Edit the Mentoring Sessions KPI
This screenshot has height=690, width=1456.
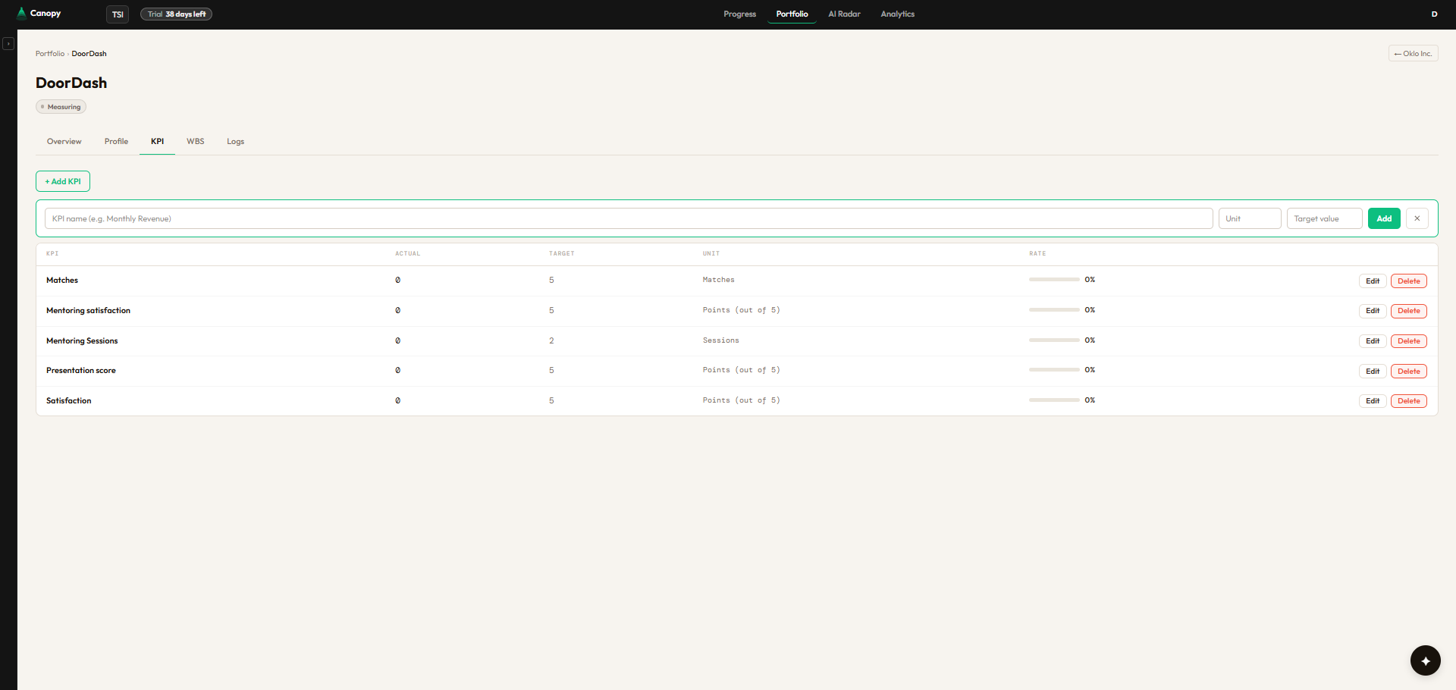tap(1373, 341)
